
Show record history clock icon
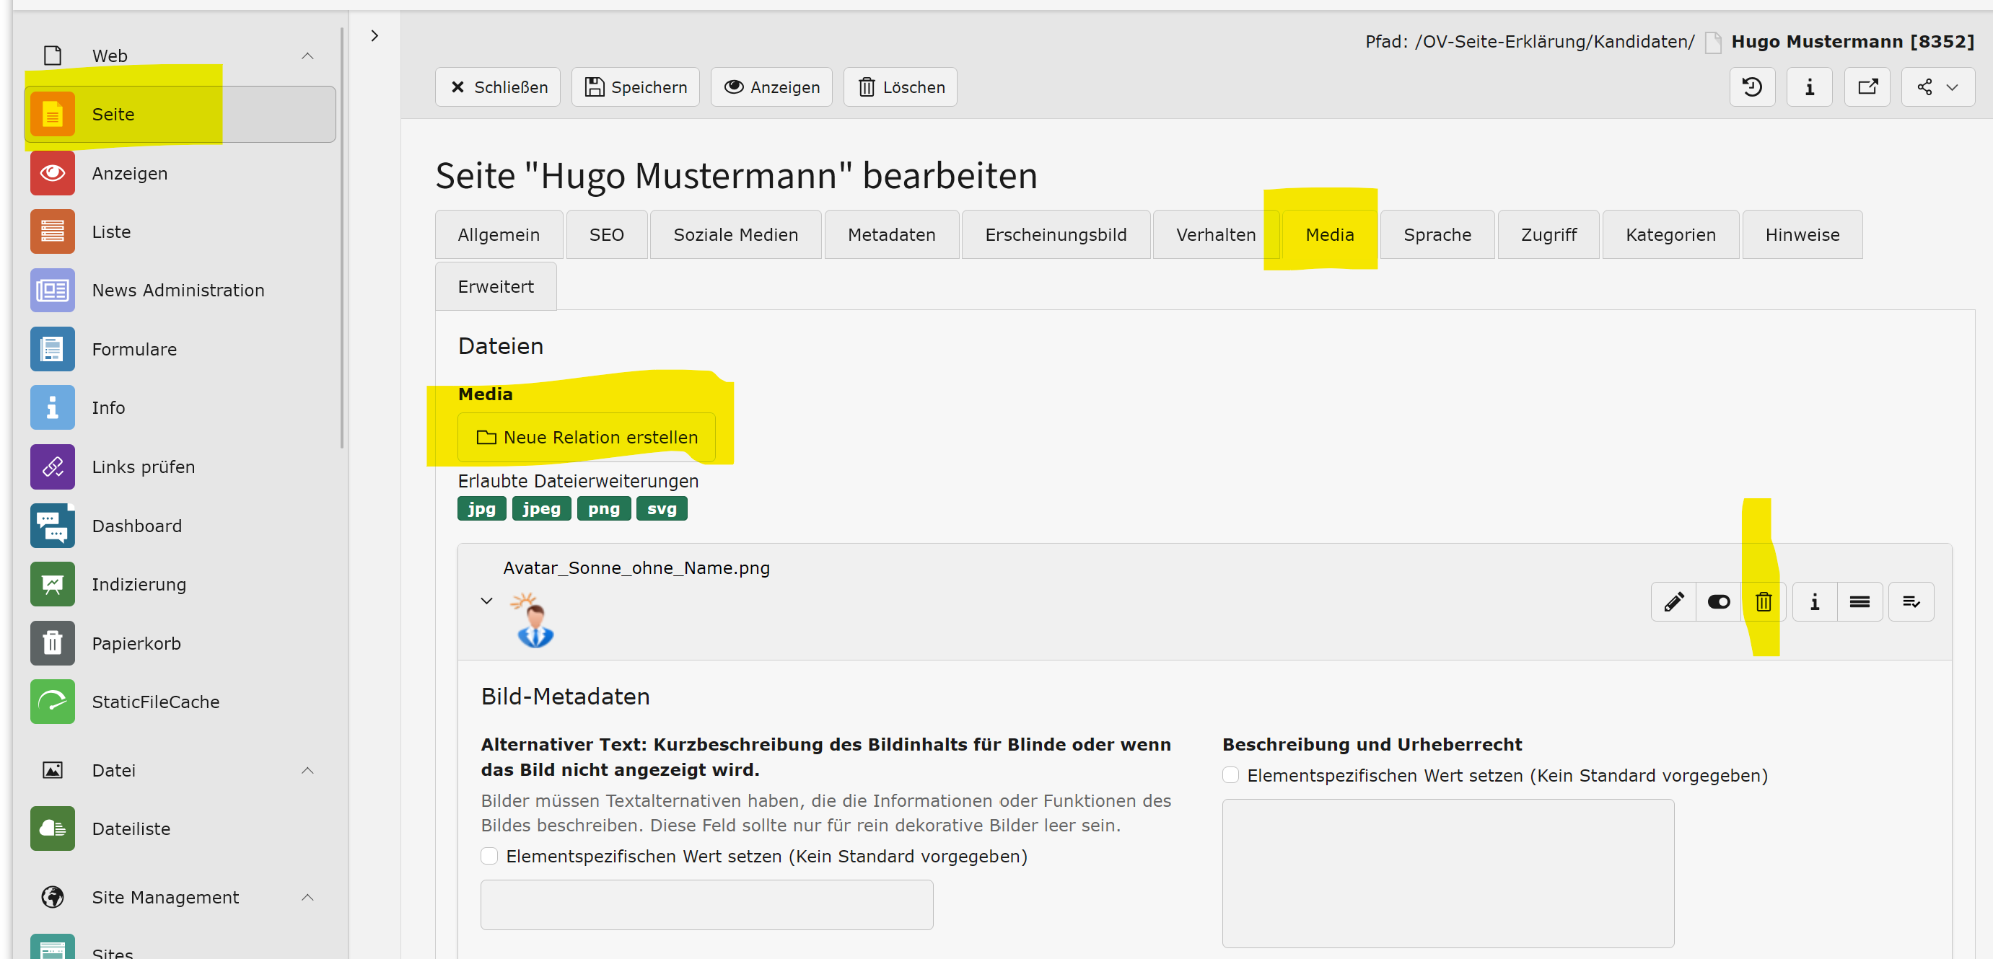[x=1753, y=87]
